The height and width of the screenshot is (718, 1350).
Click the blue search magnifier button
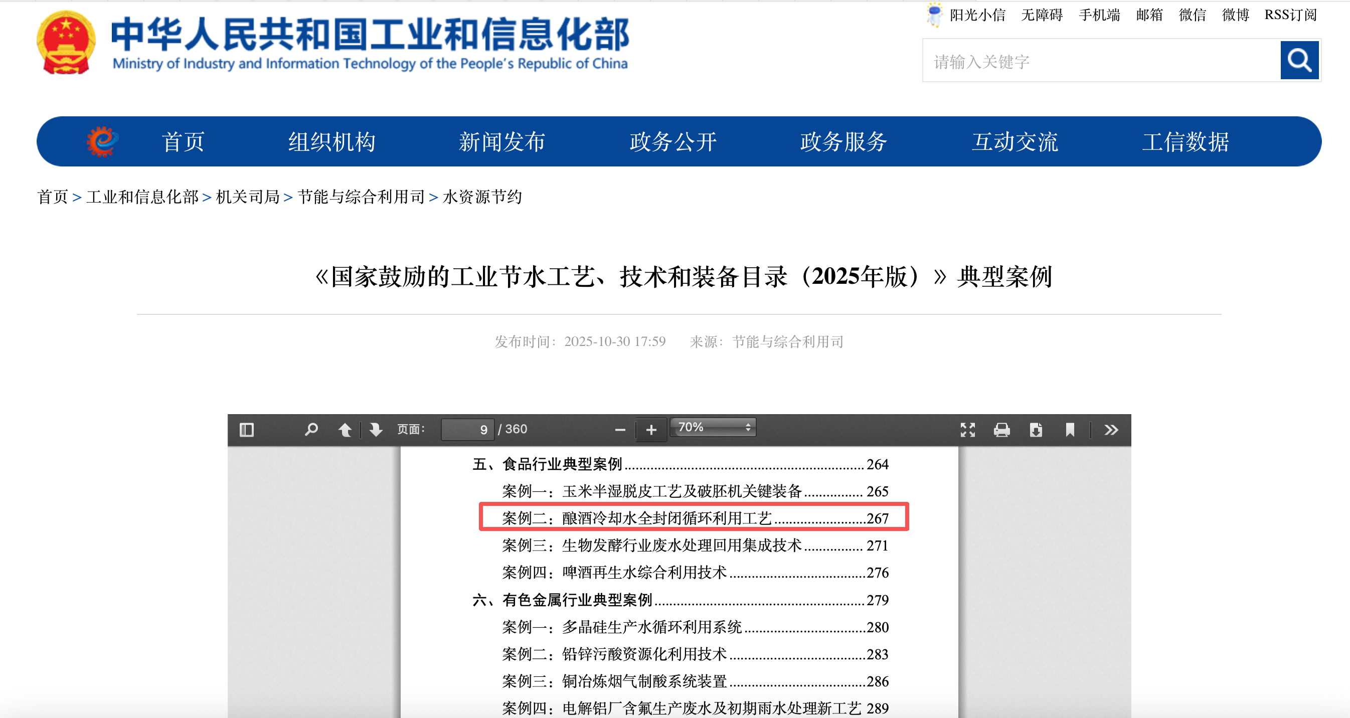[1299, 60]
